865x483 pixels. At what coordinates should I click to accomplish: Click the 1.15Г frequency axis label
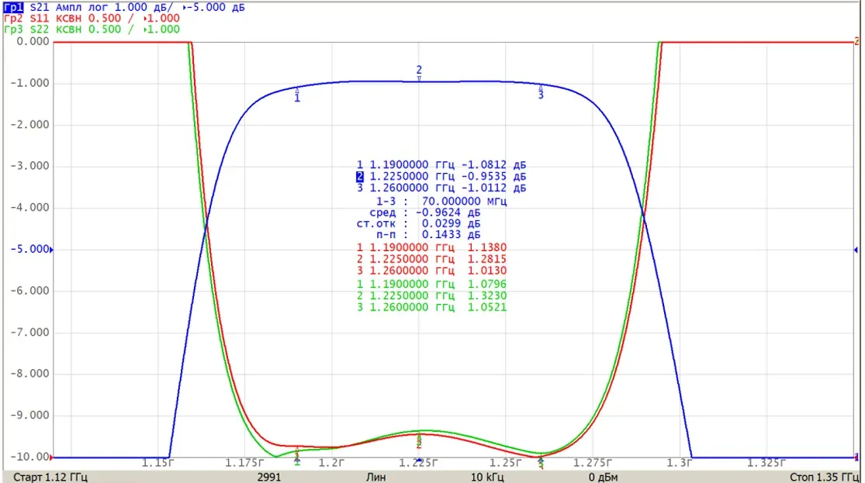(157, 463)
